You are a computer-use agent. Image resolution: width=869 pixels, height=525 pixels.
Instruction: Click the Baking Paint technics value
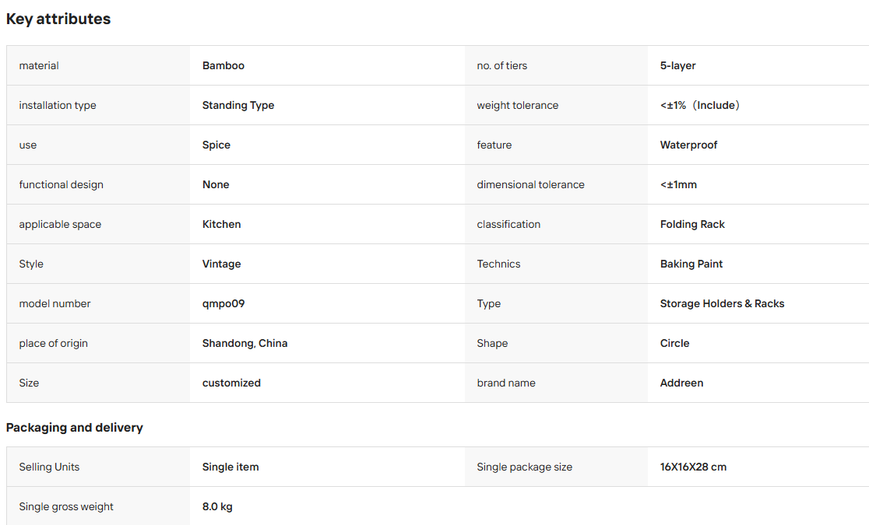691,264
